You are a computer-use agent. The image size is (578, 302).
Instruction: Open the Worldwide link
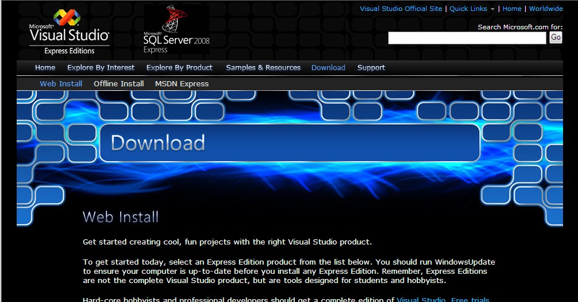tap(546, 9)
